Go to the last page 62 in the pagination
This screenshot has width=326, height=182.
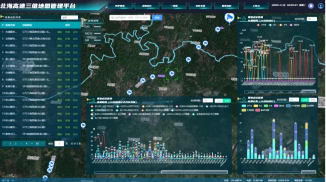coord(38,143)
